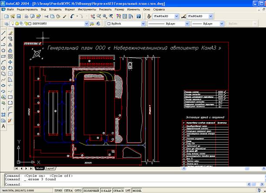This screenshot has width=266, height=193.
Task: Activate Zoom Realtime magnifier icon
Action: tap(99, 16)
